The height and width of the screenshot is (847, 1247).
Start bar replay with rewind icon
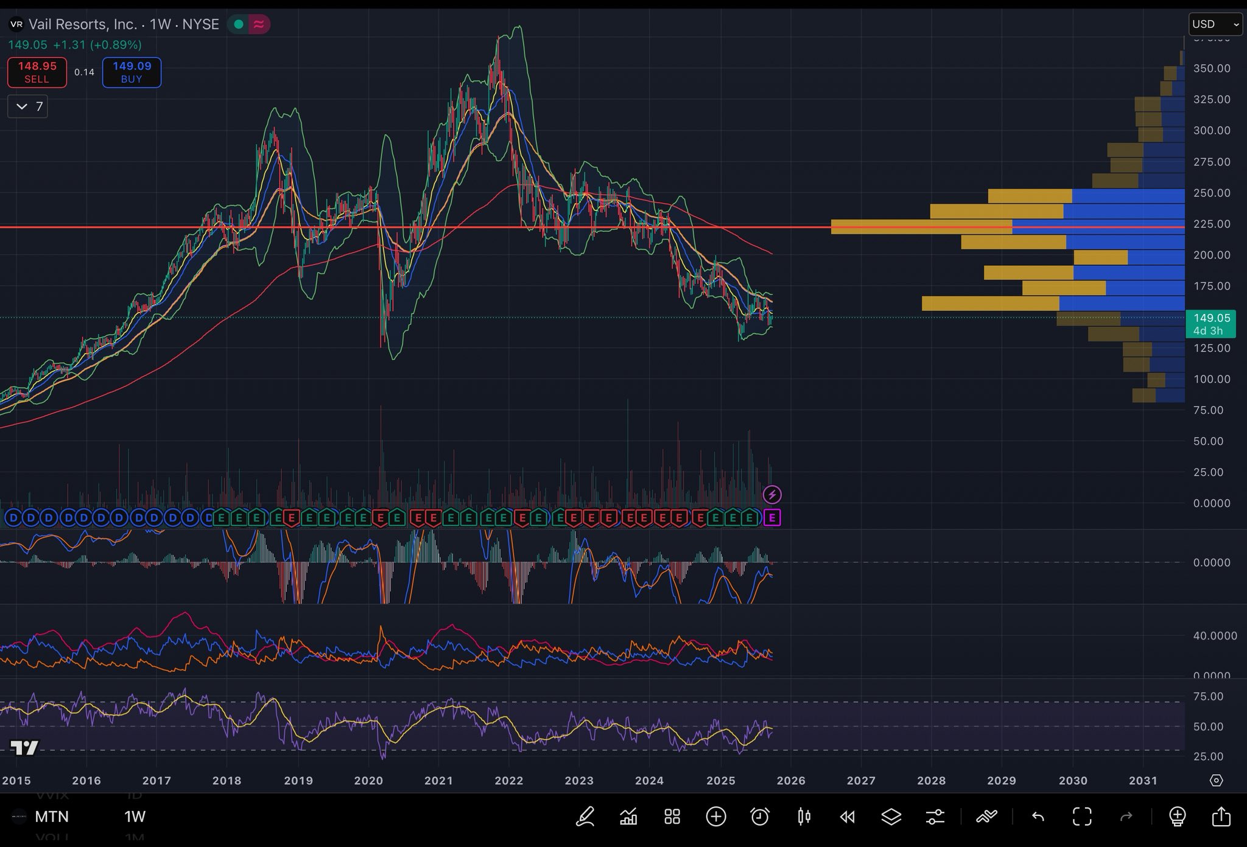point(847,817)
